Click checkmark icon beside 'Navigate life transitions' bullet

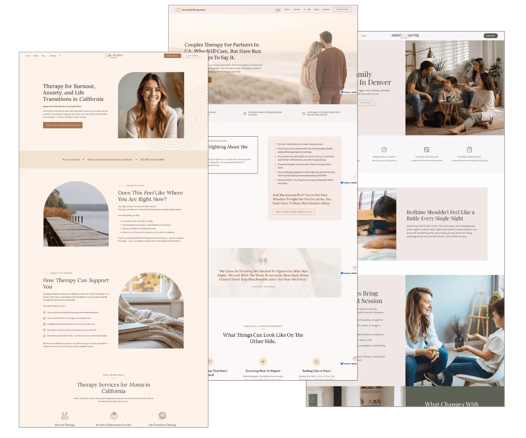[44, 324]
